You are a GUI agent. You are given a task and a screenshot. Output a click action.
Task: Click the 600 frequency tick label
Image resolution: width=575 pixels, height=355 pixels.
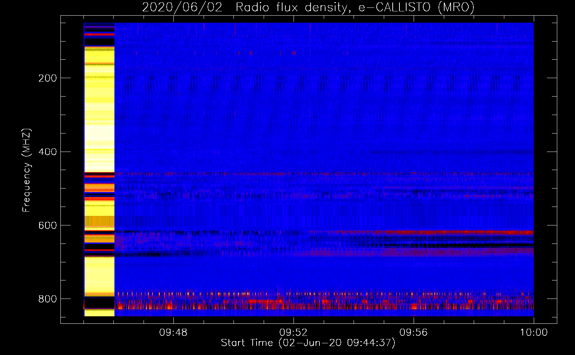pos(48,225)
